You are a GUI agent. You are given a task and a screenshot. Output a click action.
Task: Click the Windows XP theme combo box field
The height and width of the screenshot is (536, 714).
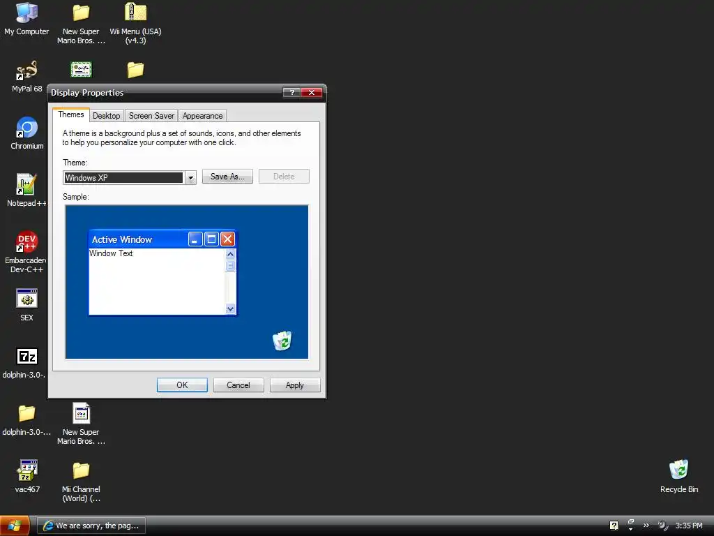pyautogui.click(x=123, y=178)
